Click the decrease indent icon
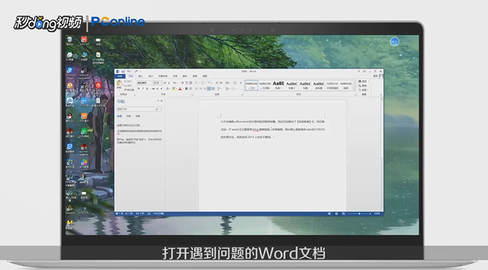Viewport: 488px width, 270px height. (x=217, y=83)
